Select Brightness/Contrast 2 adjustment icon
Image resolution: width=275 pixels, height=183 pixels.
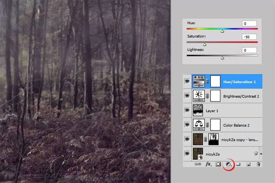point(199,96)
